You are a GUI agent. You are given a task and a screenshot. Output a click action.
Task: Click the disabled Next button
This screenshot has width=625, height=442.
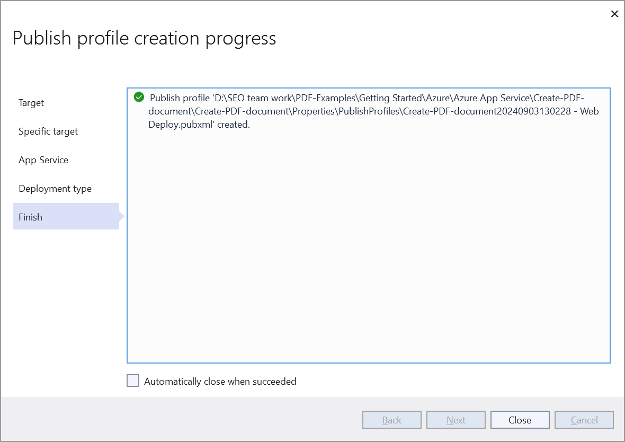[456, 419]
